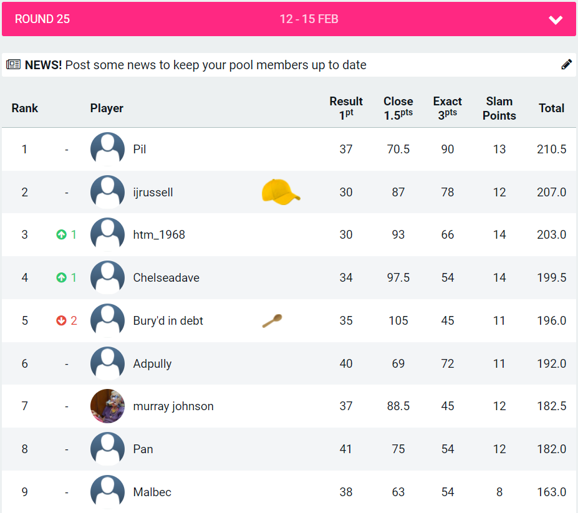578x513 pixels.
Task: Click the newspaper icon beside NEWS!
Action: (x=14, y=65)
